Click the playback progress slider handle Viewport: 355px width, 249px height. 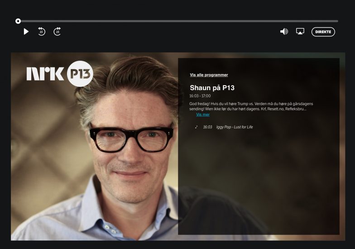coord(18,21)
